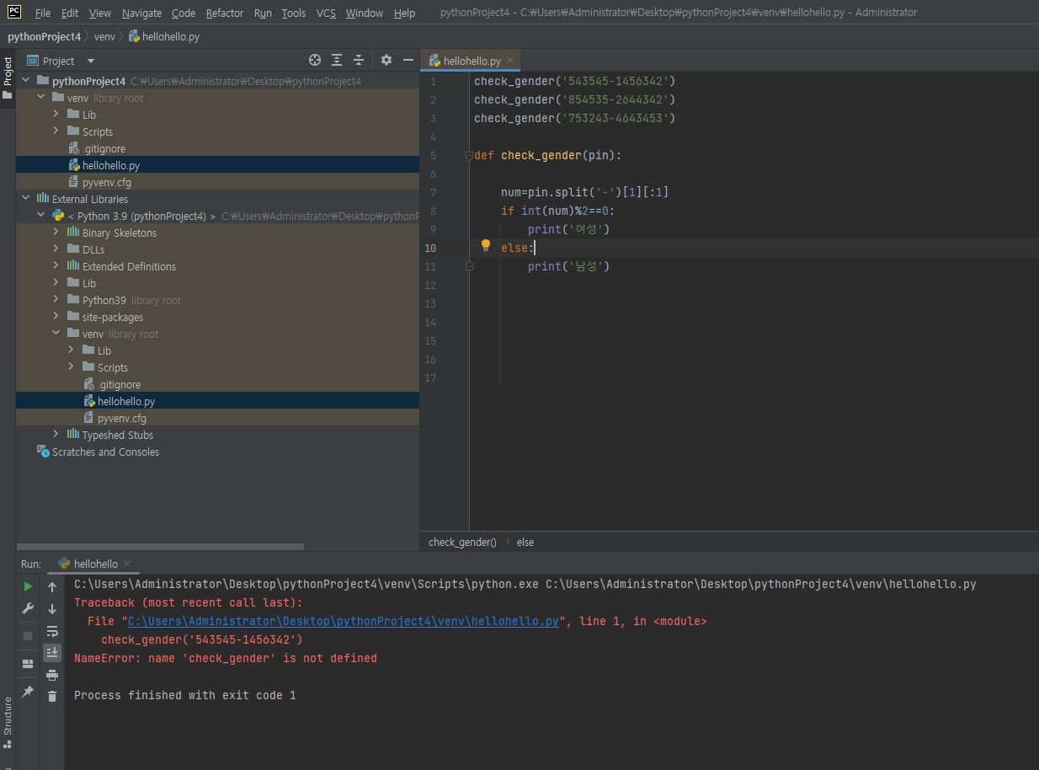The image size is (1039, 770).
Task: Expand all in Project panel
Action: 337,60
